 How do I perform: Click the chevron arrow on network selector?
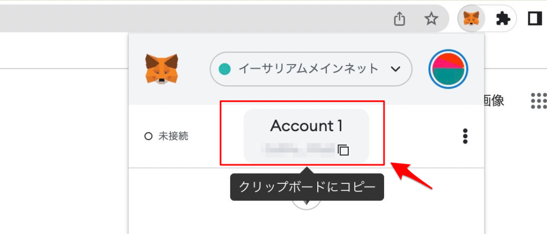coord(395,69)
